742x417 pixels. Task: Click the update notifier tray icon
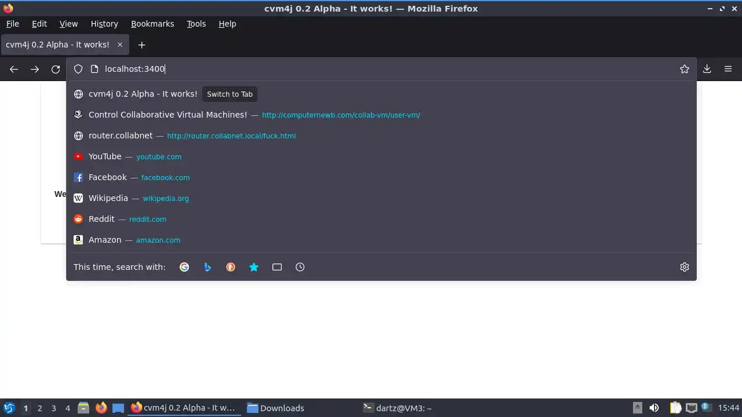pyautogui.click(x=706, y=407)
